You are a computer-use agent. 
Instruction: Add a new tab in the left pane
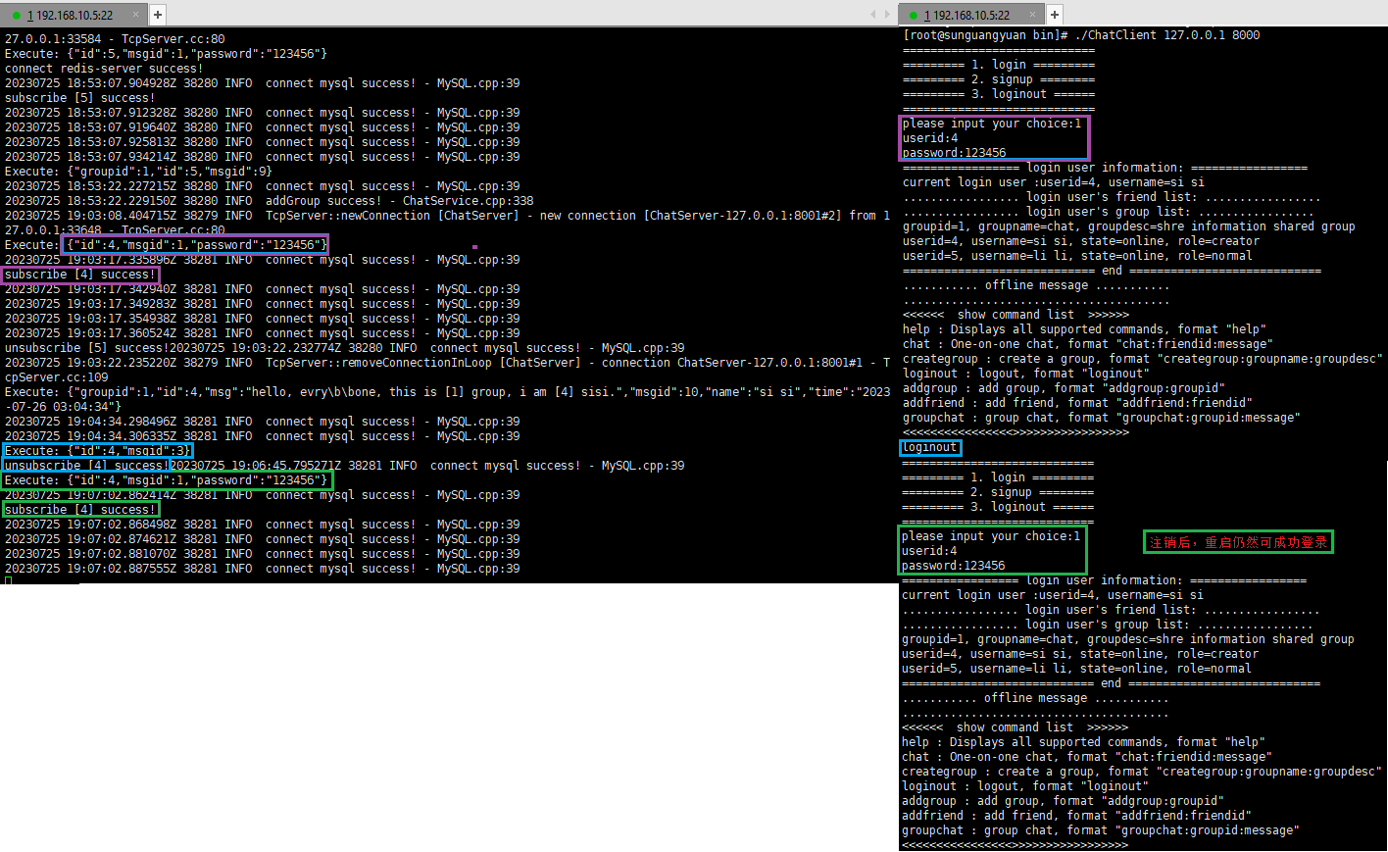click(x=158, y=15)
